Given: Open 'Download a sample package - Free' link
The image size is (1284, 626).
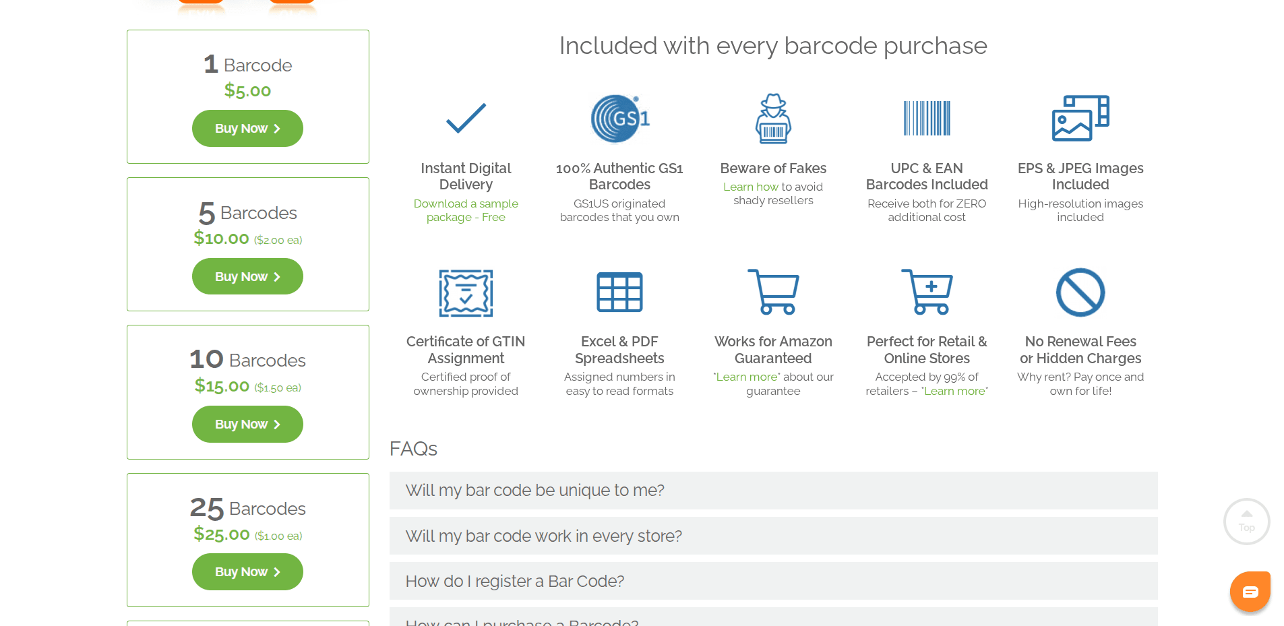Looking at the screenshot, I should point(466,210).
